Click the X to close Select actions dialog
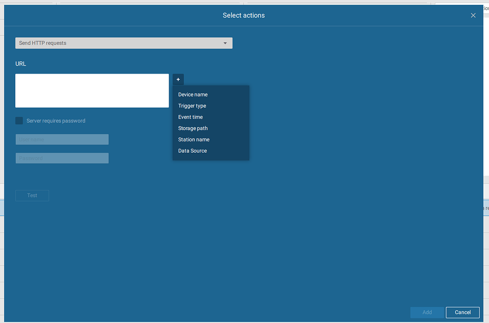 [x=473, y=15]
